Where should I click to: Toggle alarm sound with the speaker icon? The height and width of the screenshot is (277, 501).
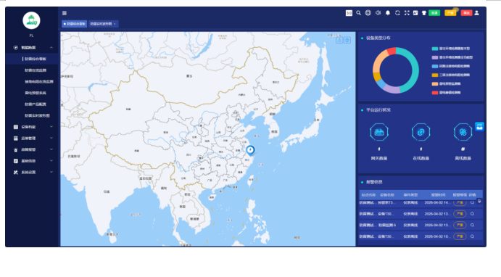click(x=378, y=13)
